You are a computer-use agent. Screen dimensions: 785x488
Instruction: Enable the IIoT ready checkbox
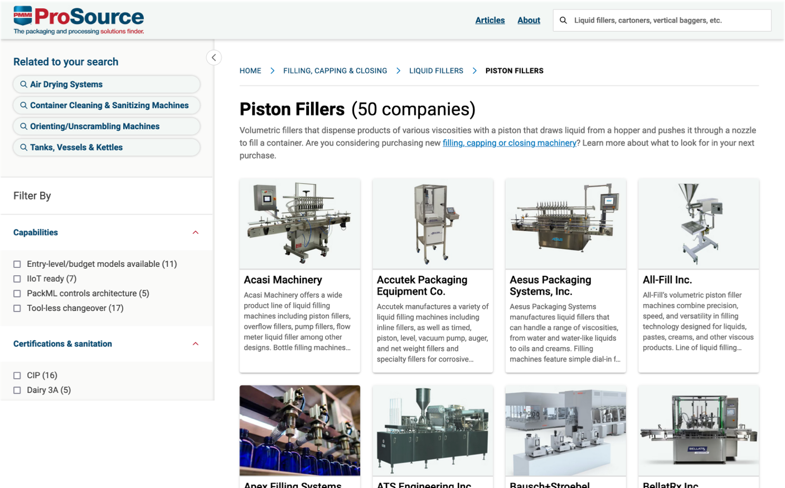coord(17,279)
